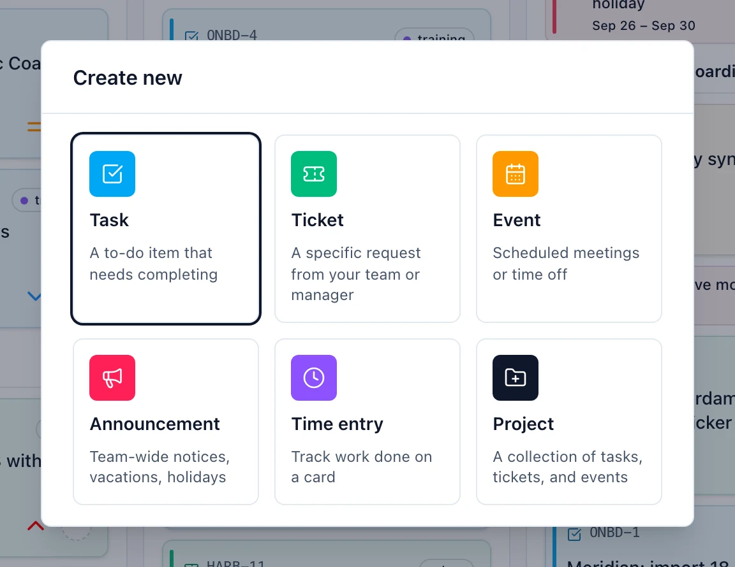735x567 pixels.
Task: Click 'Sep 26 – Sep 30' holiday date range
Action: click(644, 25)
